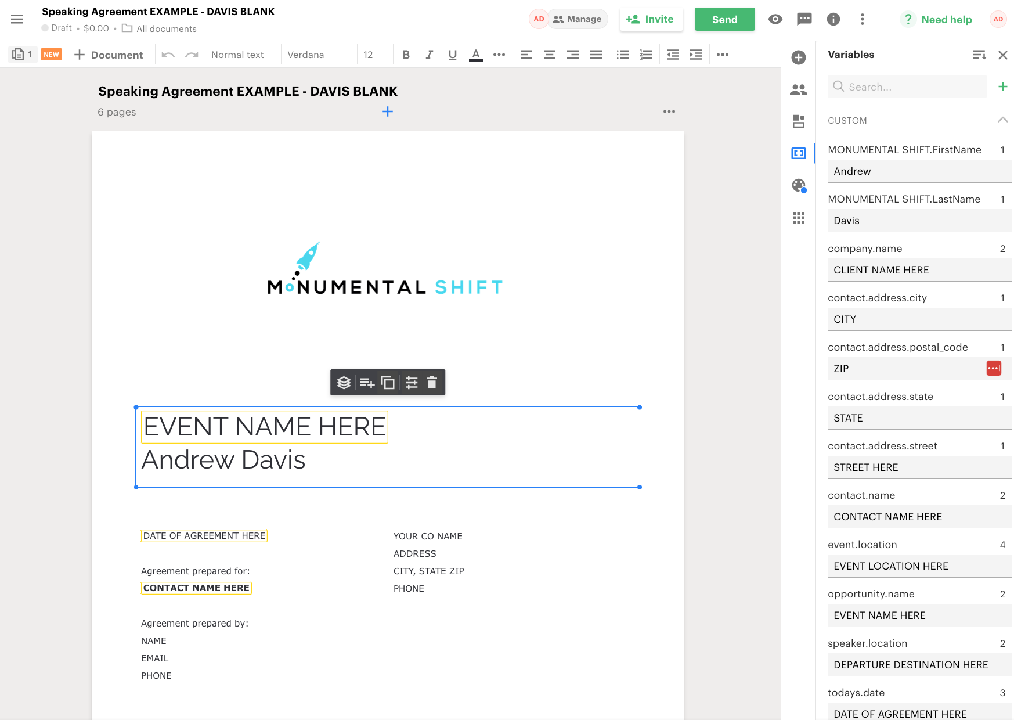
Task: Click the Manage recipients button
Action: click(x=577, y=19)
